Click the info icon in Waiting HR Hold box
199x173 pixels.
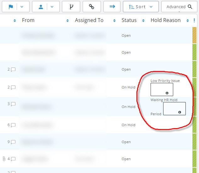[x=180, y=112]
